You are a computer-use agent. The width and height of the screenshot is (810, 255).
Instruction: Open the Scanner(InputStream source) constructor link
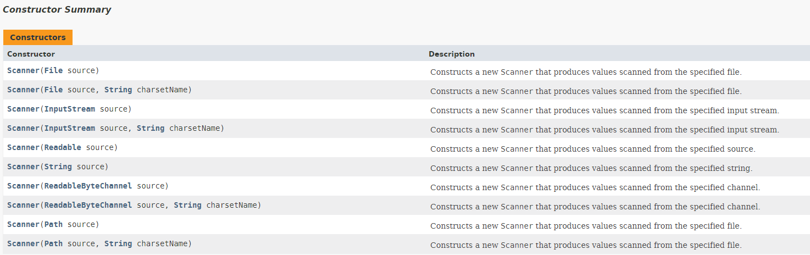(23, 109)
